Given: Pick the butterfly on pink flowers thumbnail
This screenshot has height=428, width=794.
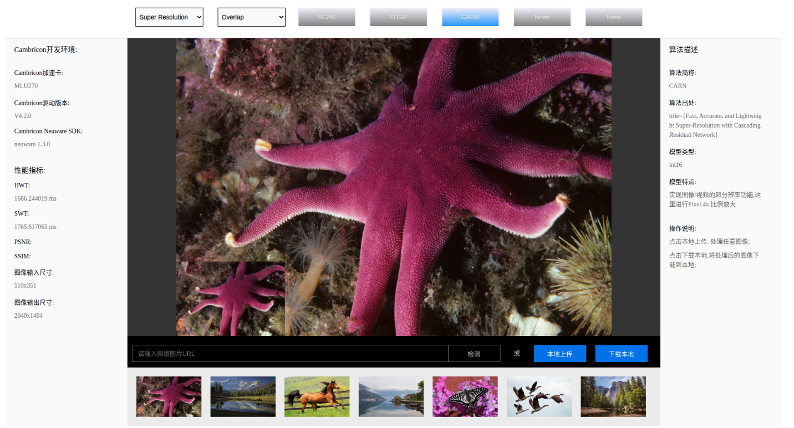Looking at the screenshot, I should (x=465, y=396).
